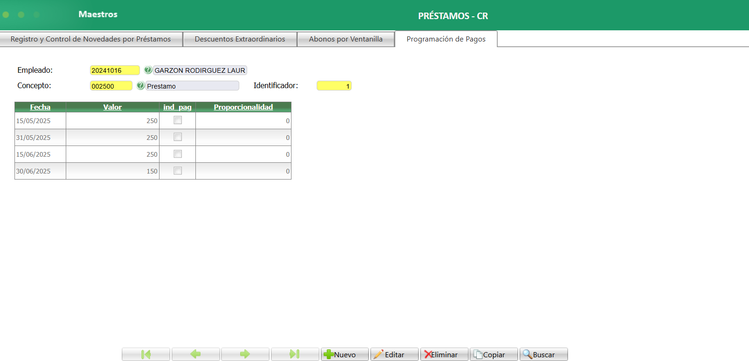Click the Prestamo concept description field

(x=192, y=86)
